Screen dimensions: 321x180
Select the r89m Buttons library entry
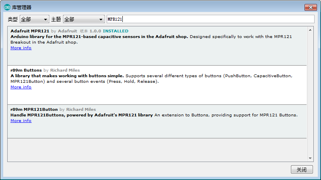tap(157, 85)
